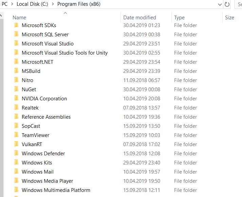Click the Windows Mail folder icon
242x197 pixels.
[16, 172]
